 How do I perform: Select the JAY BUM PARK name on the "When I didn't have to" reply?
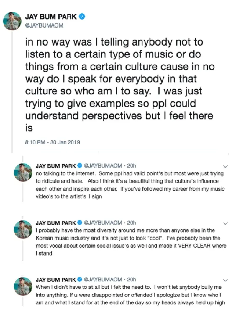(56, 280)
